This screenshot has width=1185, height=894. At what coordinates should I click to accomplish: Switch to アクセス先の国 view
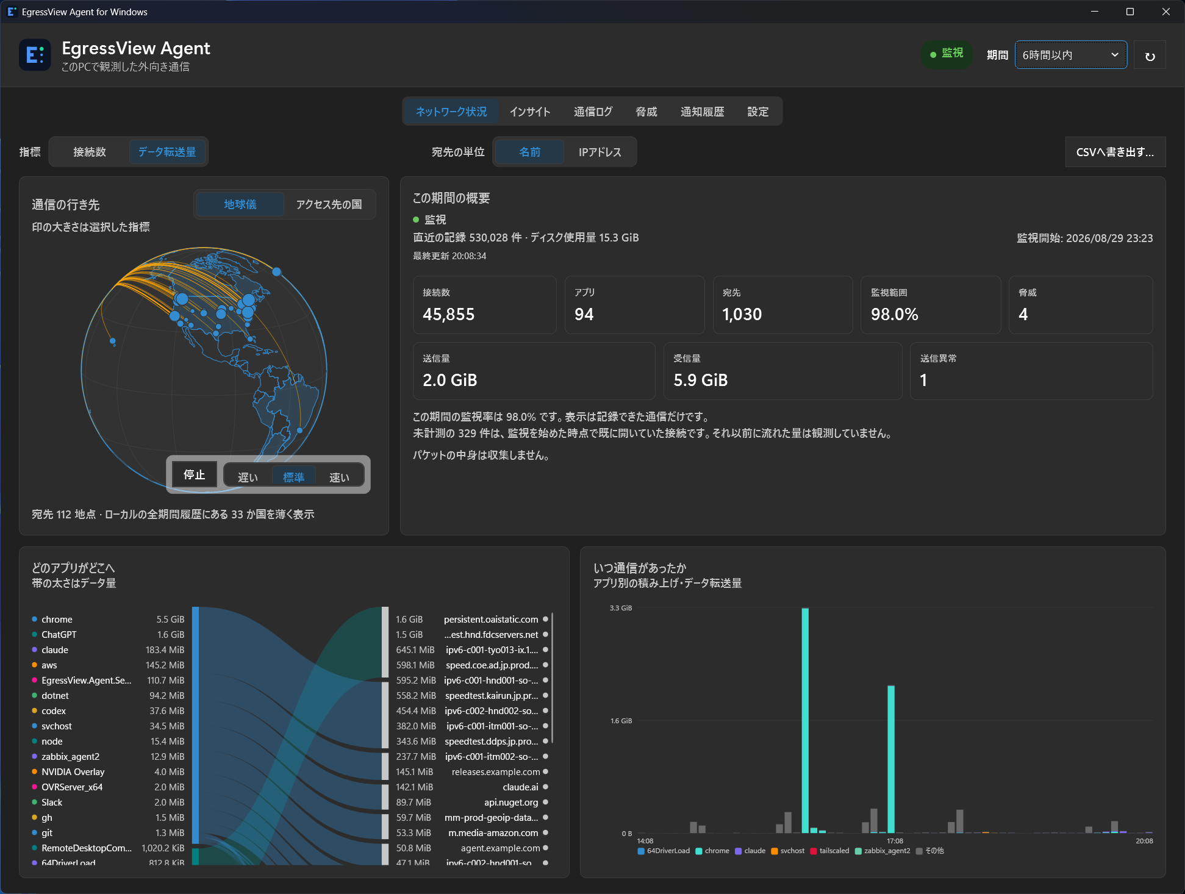click(329, 204)
